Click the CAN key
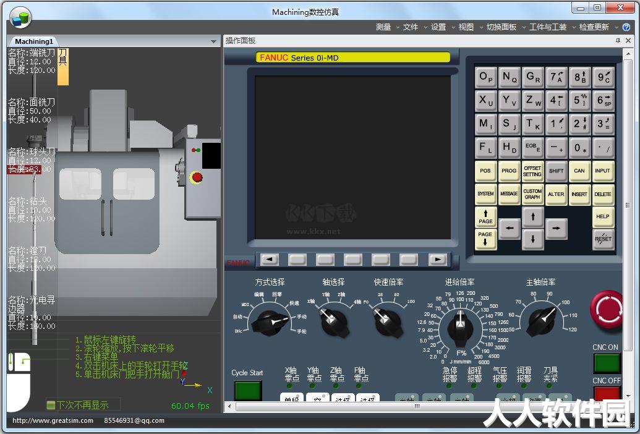 click(579, 171)
